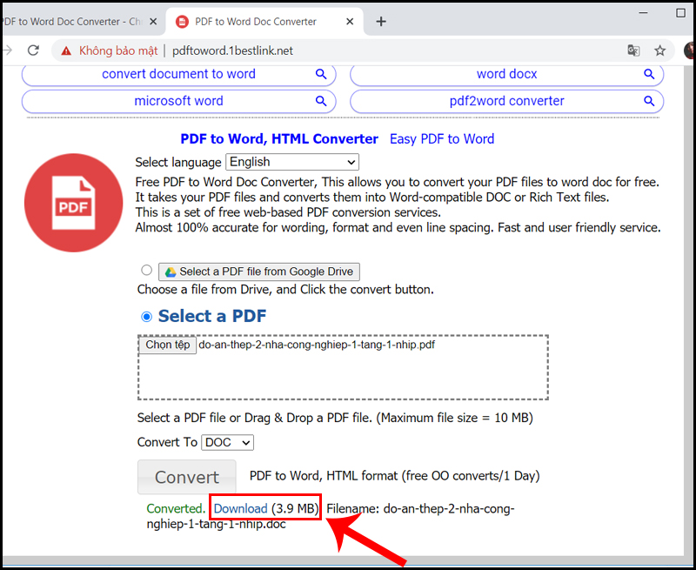Screen dimensions: 696x570
Task: Open the Select language dropdown showing English
Action: click(291, 162)
